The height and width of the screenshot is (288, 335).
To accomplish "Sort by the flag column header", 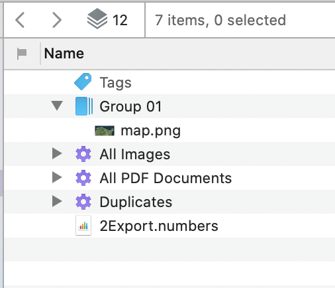I will (22, 54).
